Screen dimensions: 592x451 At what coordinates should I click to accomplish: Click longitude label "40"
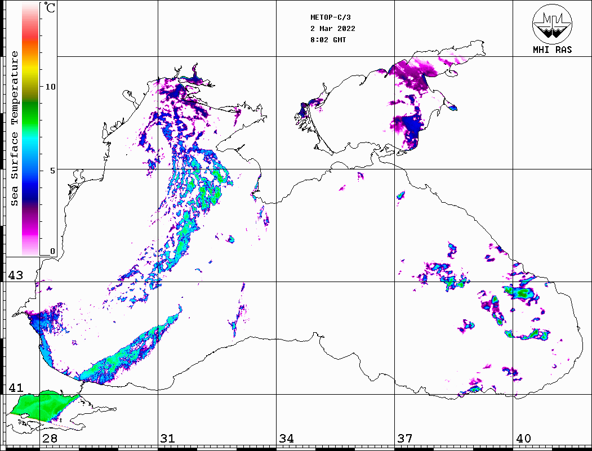pos(523,438)
